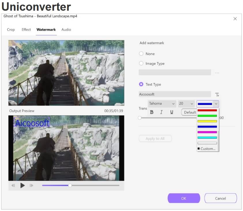Step to previous frame in preview
This screenshot has height=211, width=243.
13,185
